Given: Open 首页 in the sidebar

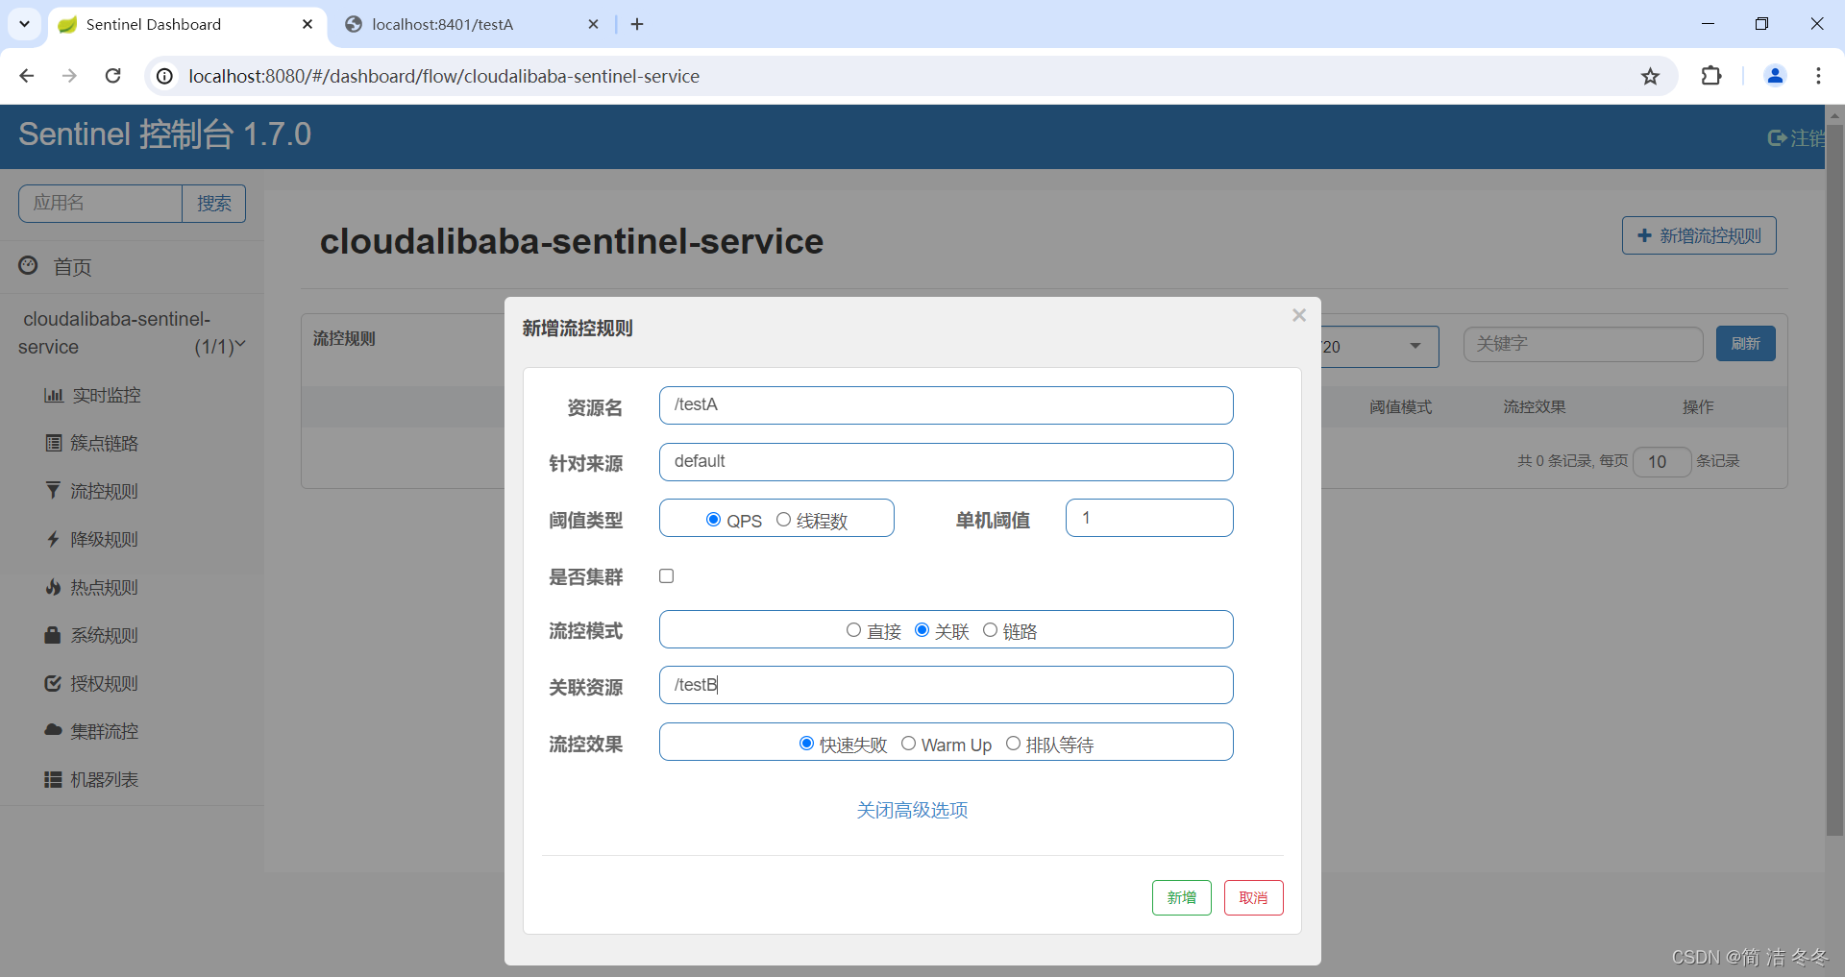Looking at the screenshot, I should click(x=72, y=267).
